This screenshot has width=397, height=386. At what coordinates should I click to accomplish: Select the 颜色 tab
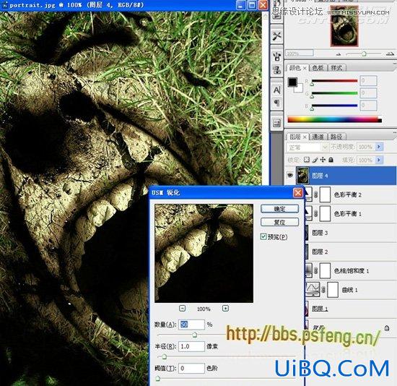coord(295,68)
